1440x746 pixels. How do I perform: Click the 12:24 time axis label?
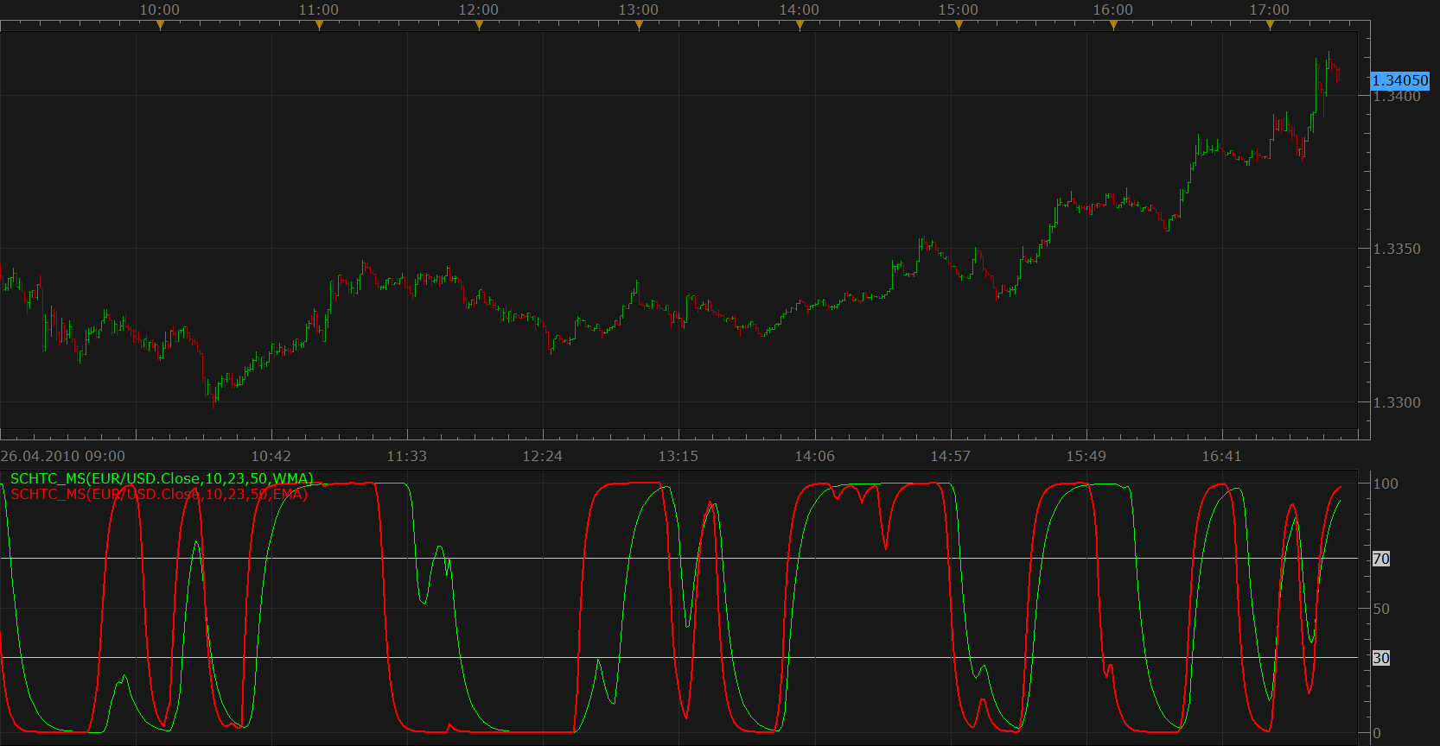point(543,456)
